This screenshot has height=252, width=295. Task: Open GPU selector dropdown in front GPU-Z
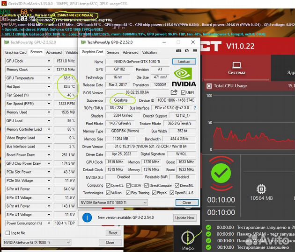click(114, 203)
